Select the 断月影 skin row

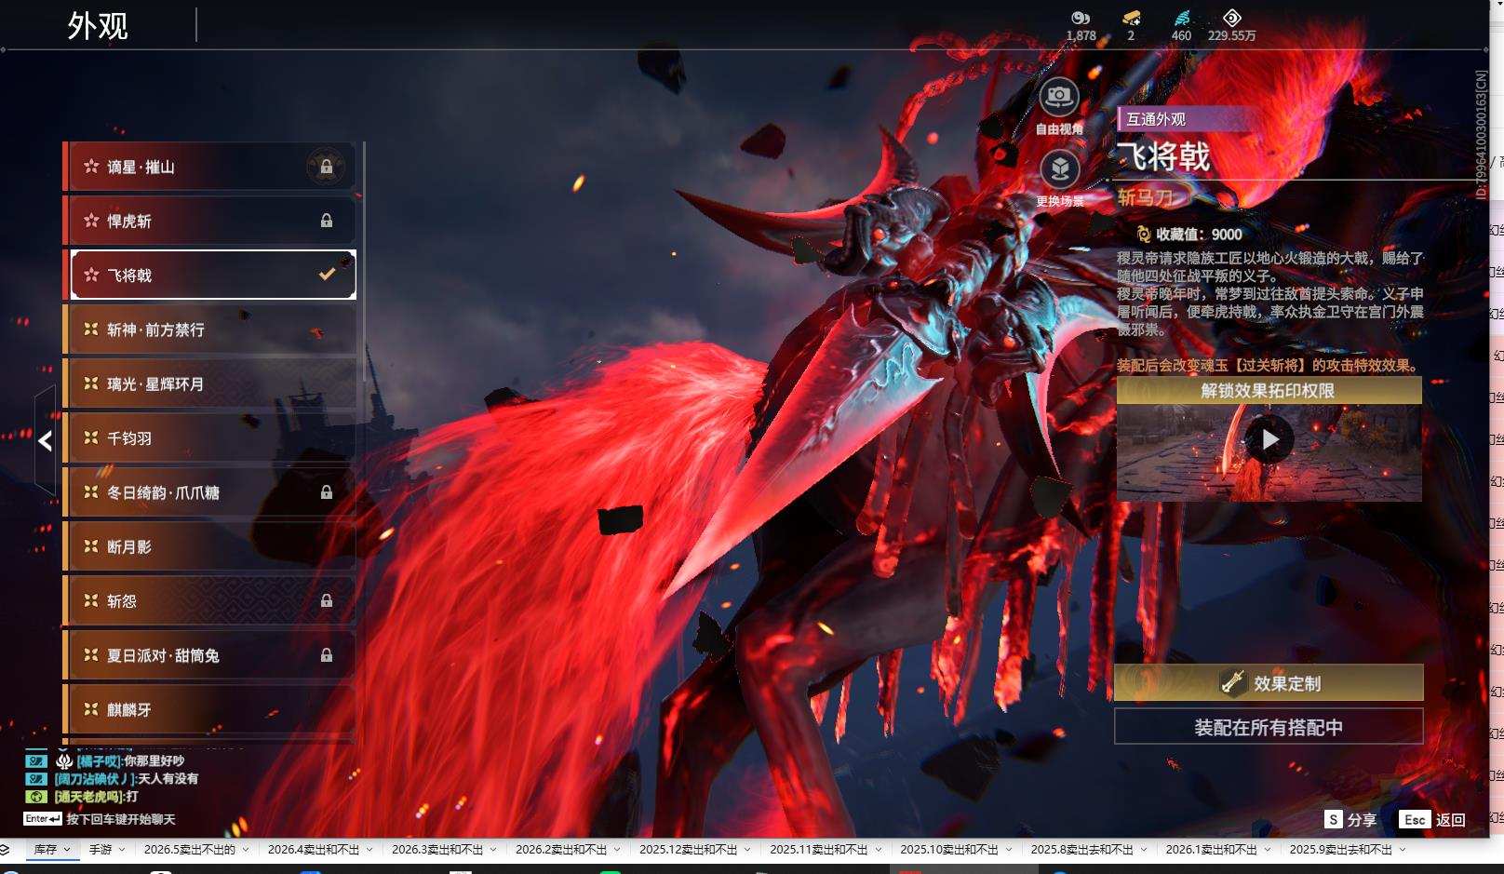[x=210, y=546]
